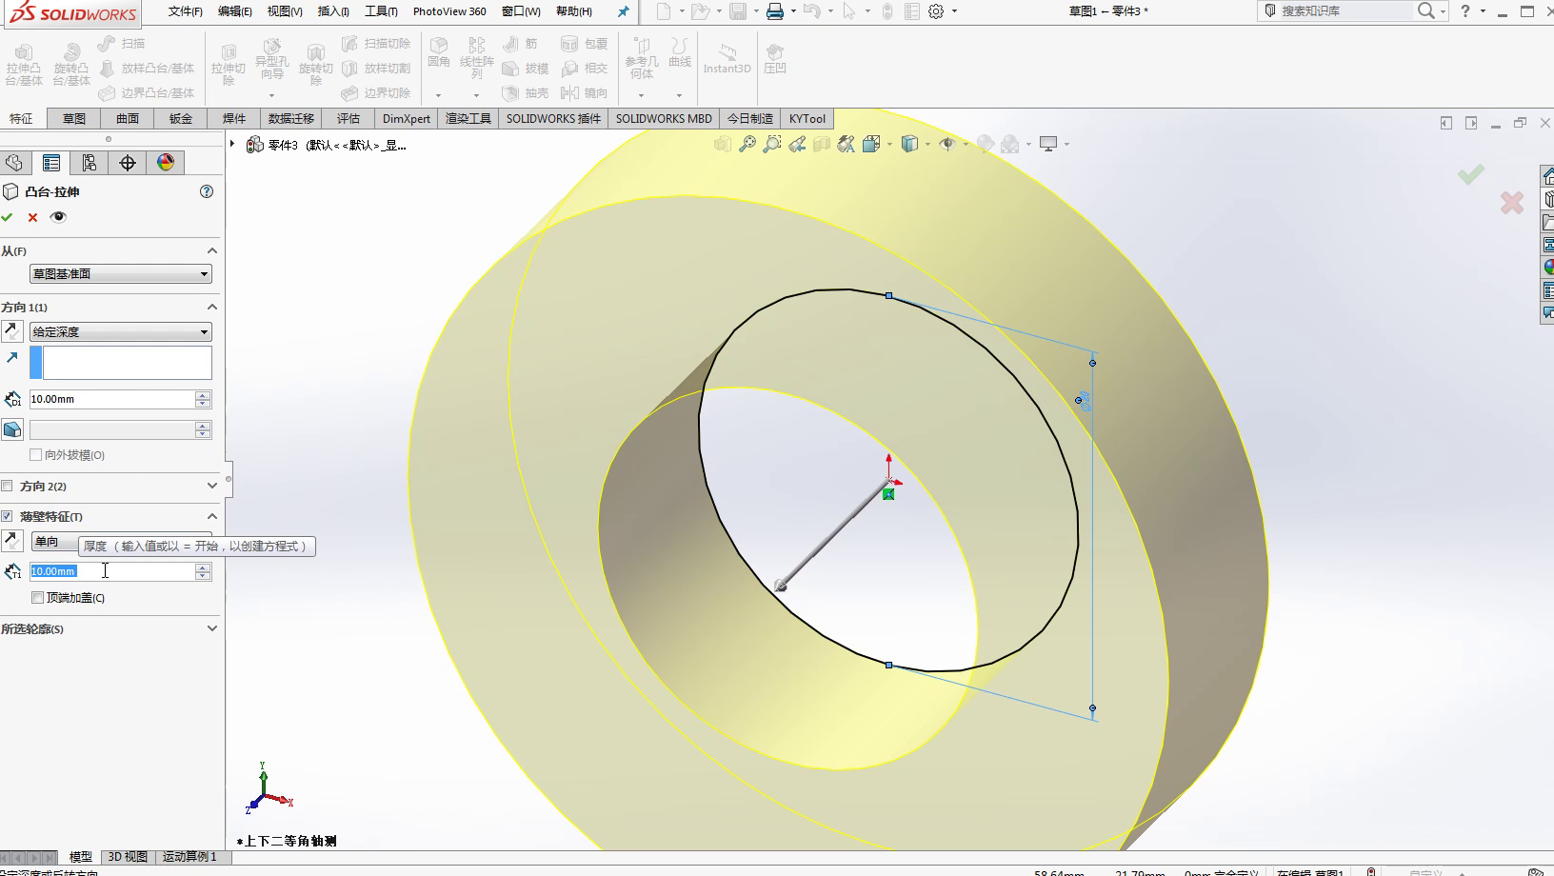
Task: Click the draft on/off icon
Action: click(x=12, y=429)
